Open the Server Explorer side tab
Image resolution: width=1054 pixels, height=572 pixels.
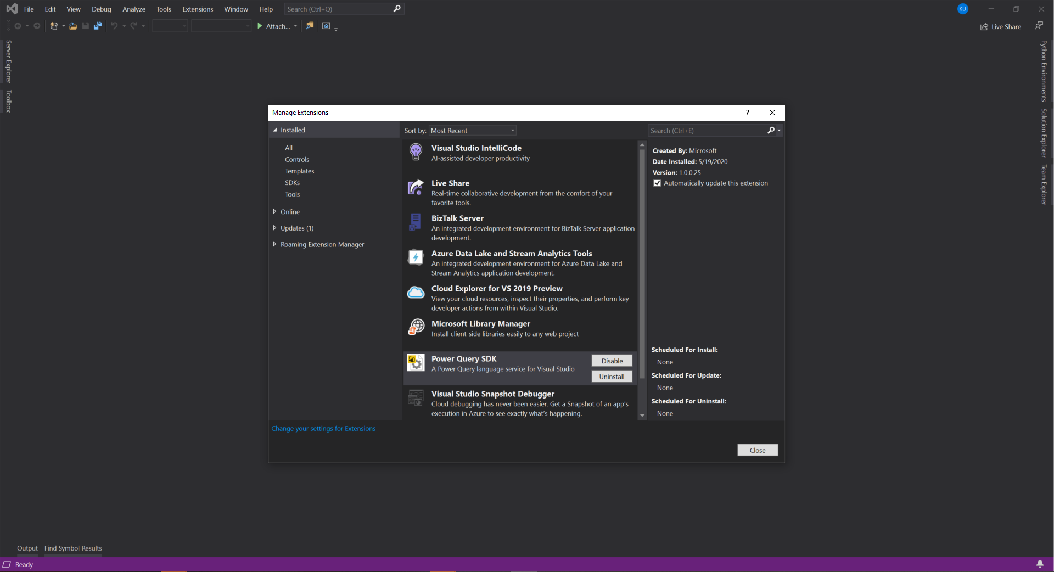8,61
